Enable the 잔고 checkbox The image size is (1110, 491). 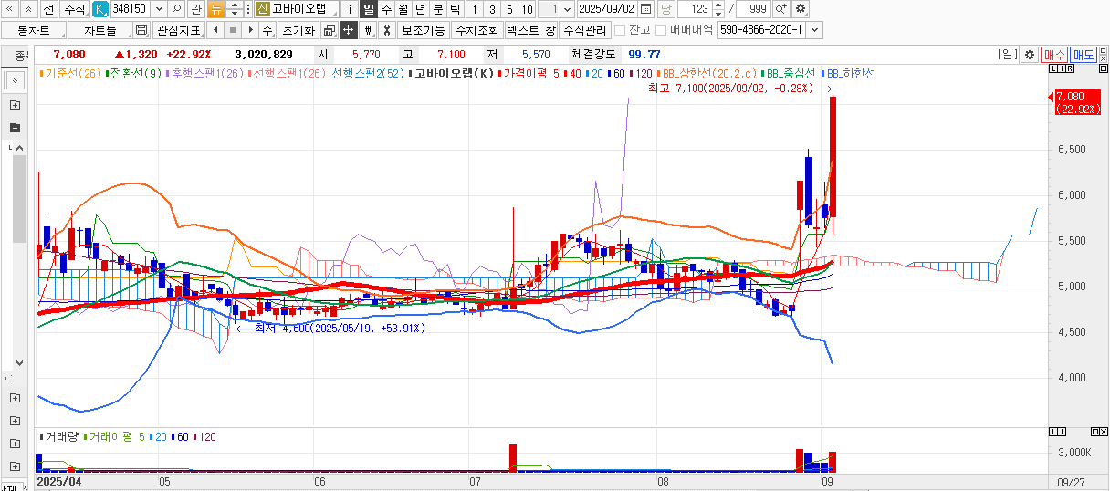point(621,30)
